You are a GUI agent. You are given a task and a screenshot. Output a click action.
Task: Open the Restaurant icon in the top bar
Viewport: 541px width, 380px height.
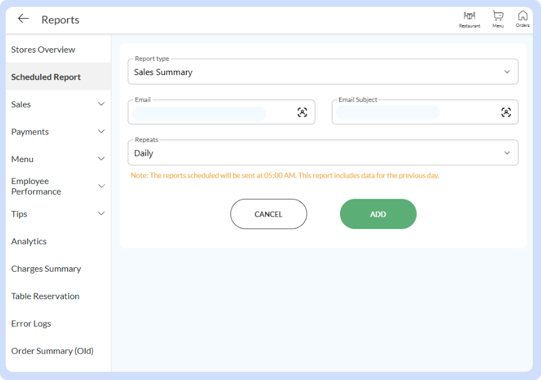[469, 17]
